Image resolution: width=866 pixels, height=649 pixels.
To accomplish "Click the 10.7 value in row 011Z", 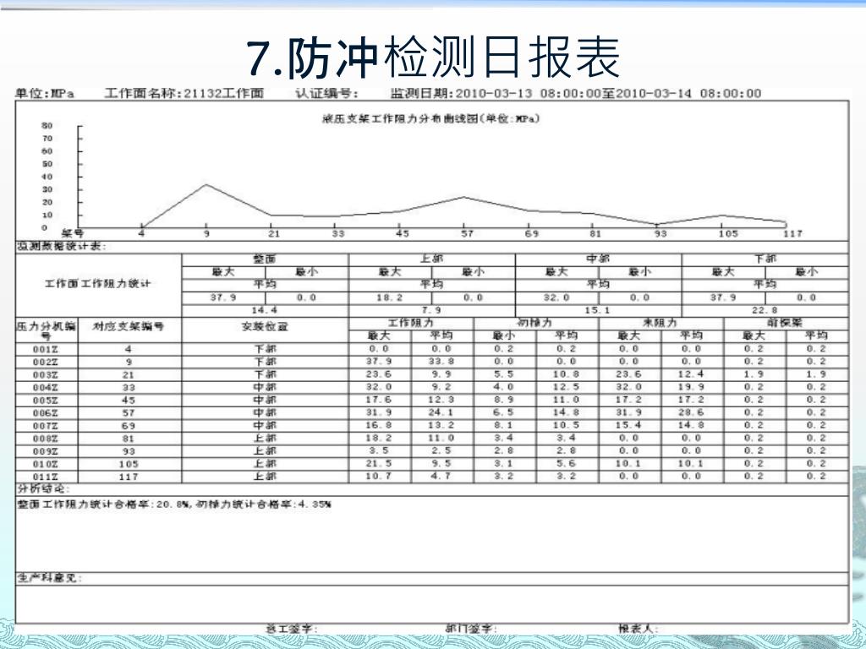I will pos(378,477).
